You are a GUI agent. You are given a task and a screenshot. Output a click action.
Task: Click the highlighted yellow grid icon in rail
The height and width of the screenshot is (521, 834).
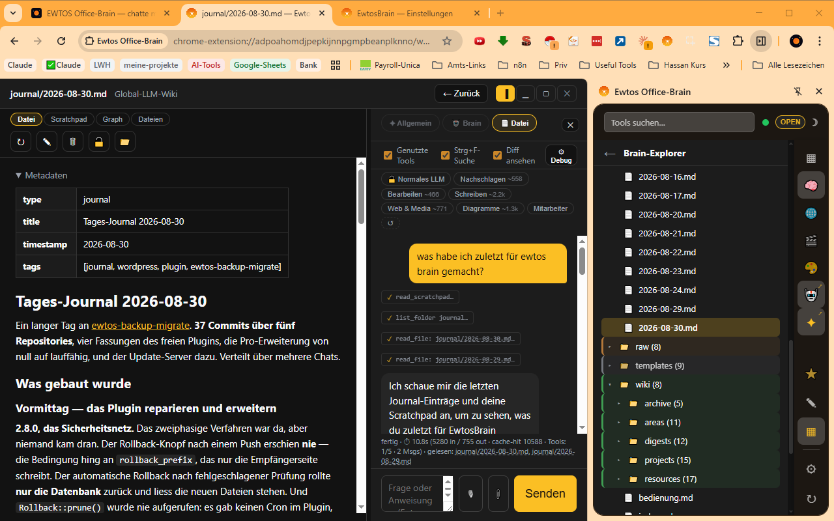click(x=811, y=431)
